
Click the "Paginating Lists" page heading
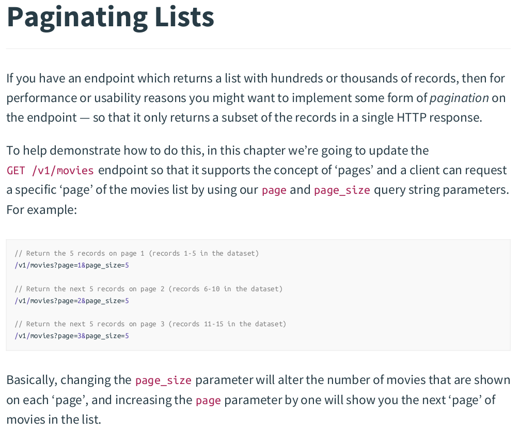(x=110, y=16)
